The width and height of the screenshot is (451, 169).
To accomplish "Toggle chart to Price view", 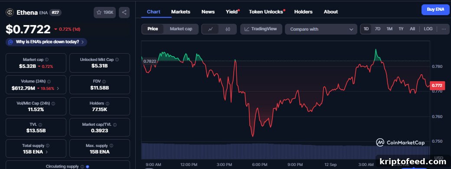I will click(x=153, y=29).
